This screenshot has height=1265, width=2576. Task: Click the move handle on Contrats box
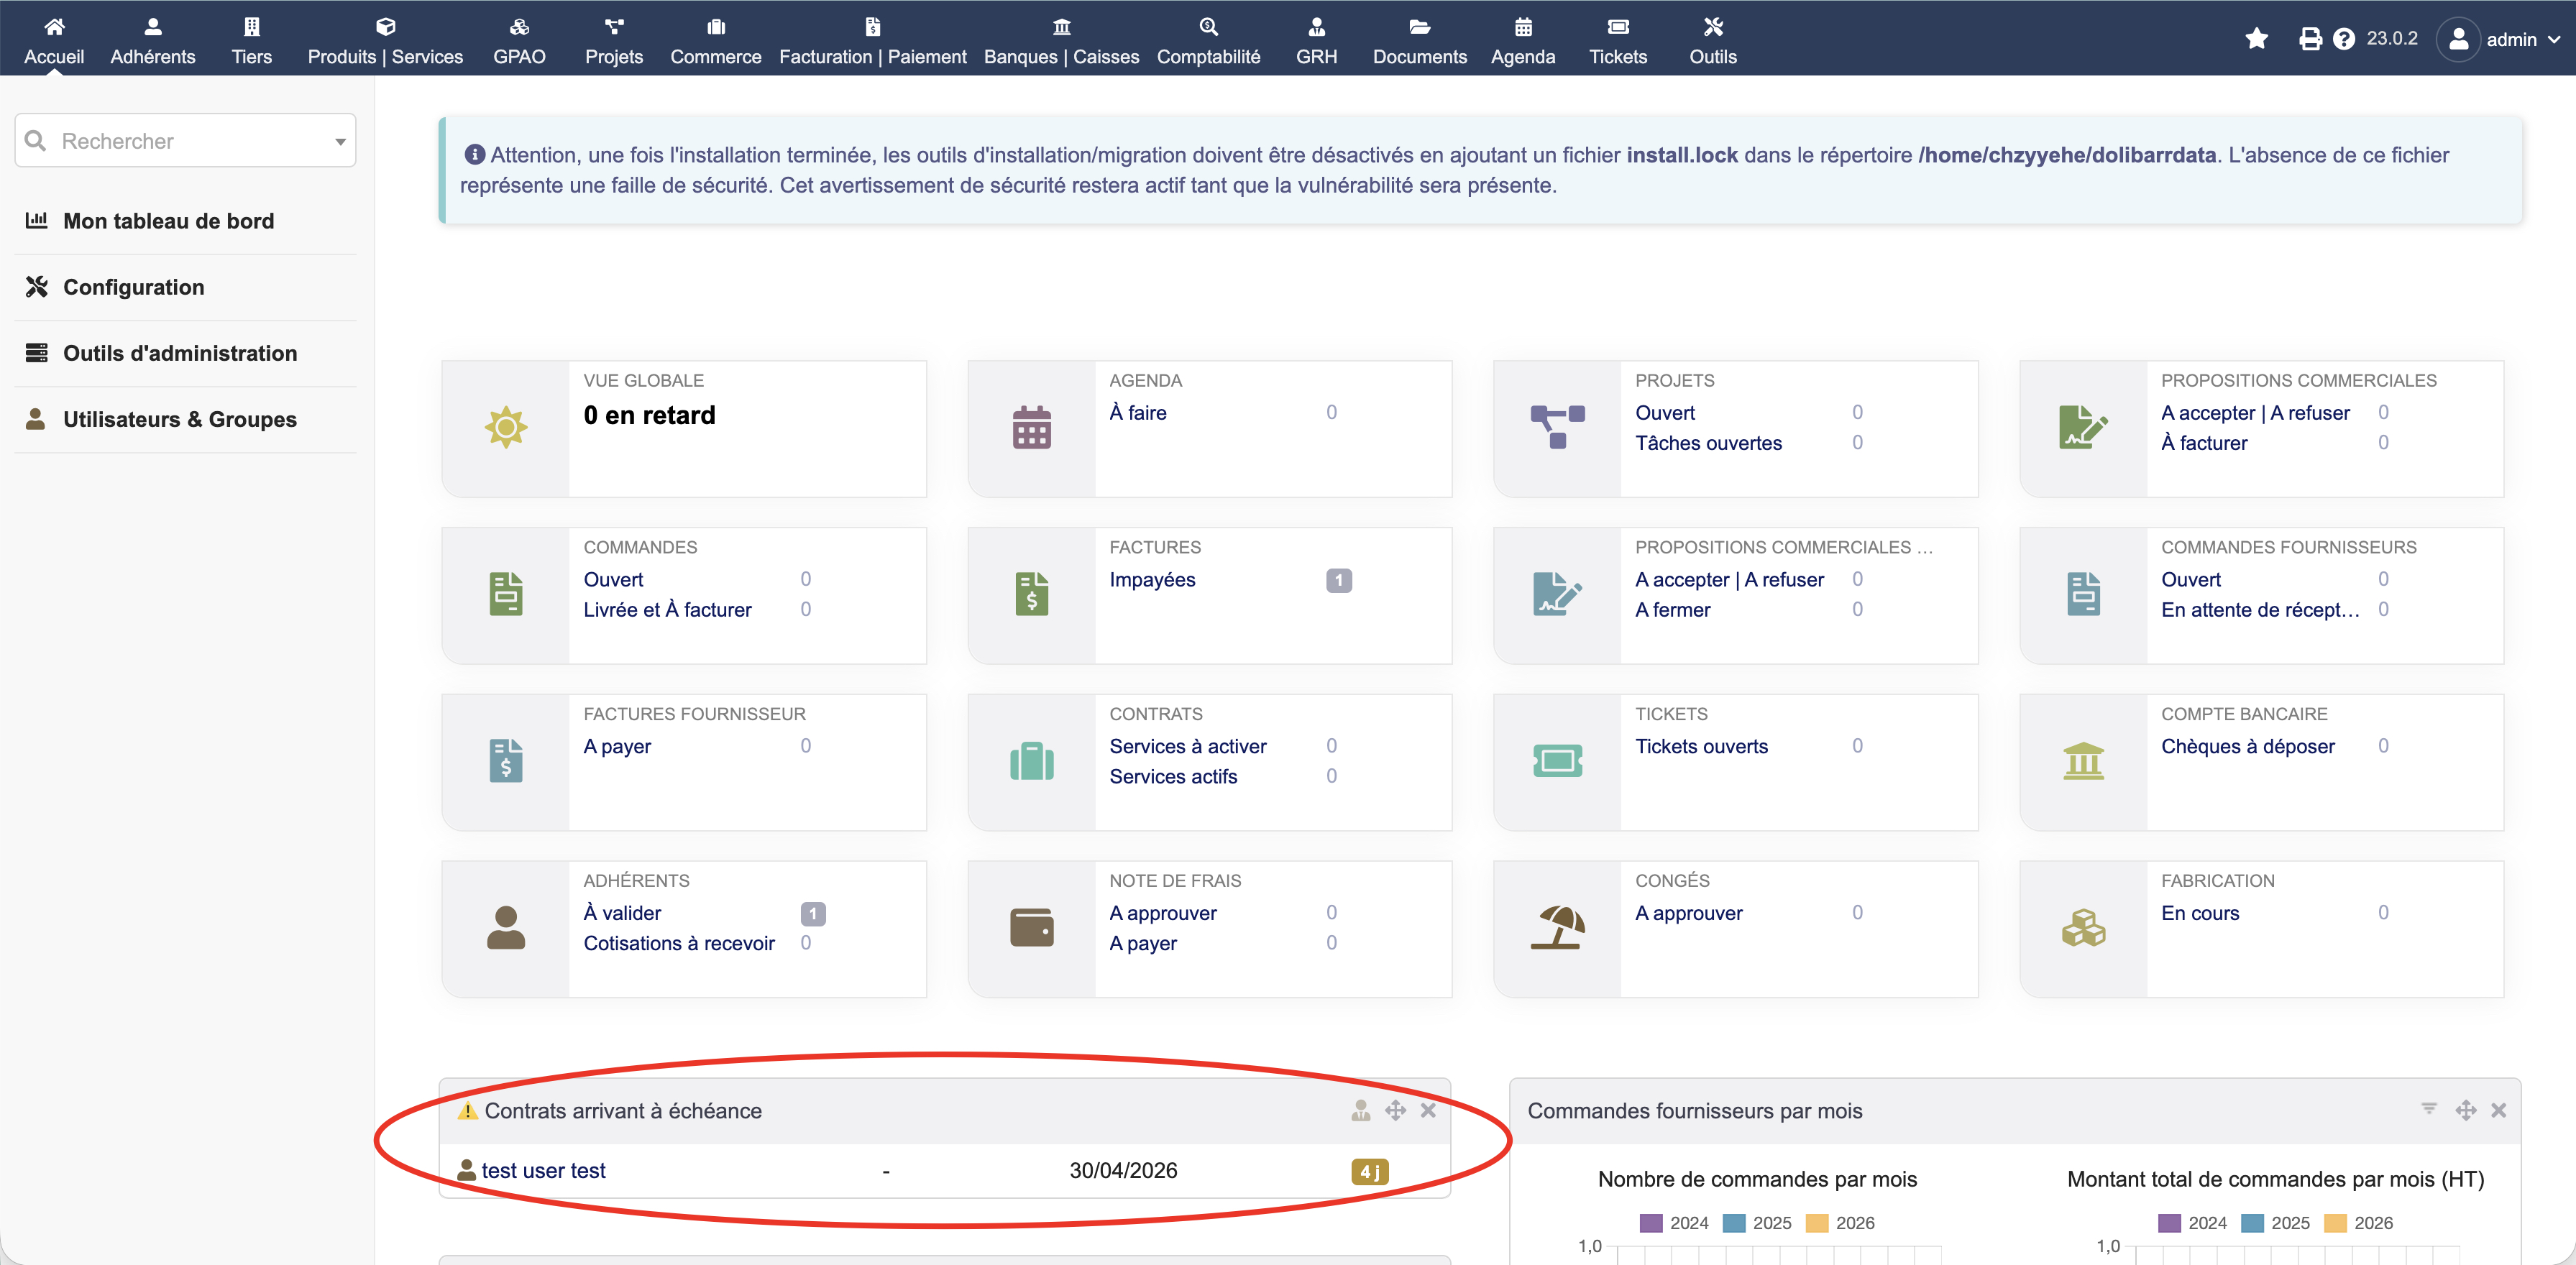pos(1395,1110)
